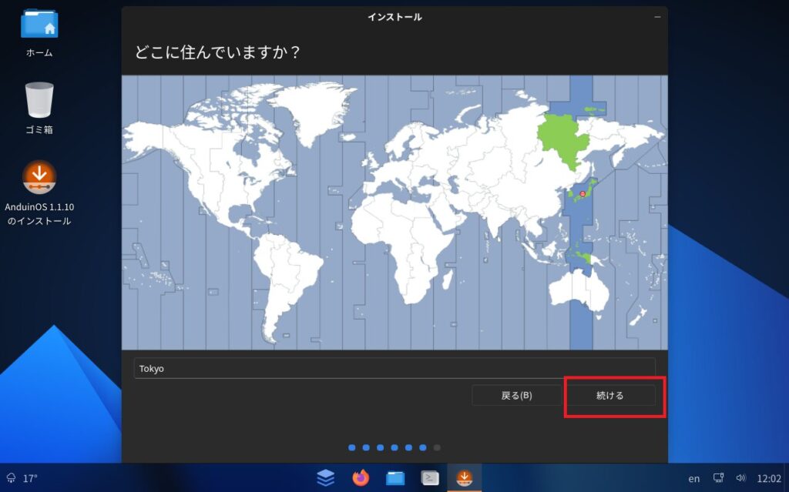
Task: Click the network status tray icon
Action: 718,478
